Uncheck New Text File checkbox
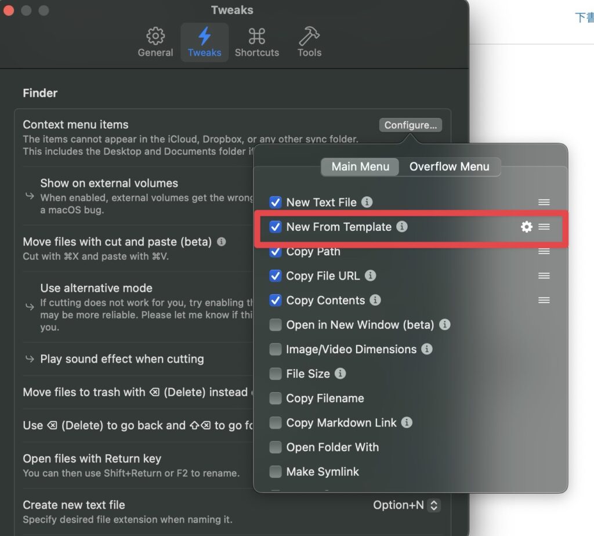 (276, 202)
